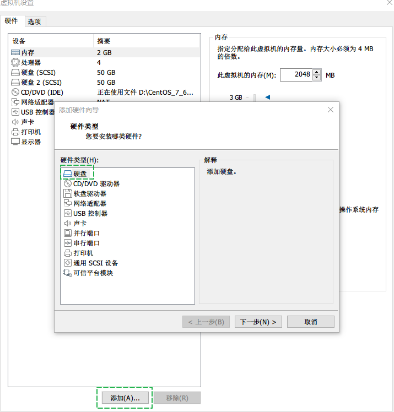Switch to the 选项 tab
This screenshot has width=394, height=412.
34,21
